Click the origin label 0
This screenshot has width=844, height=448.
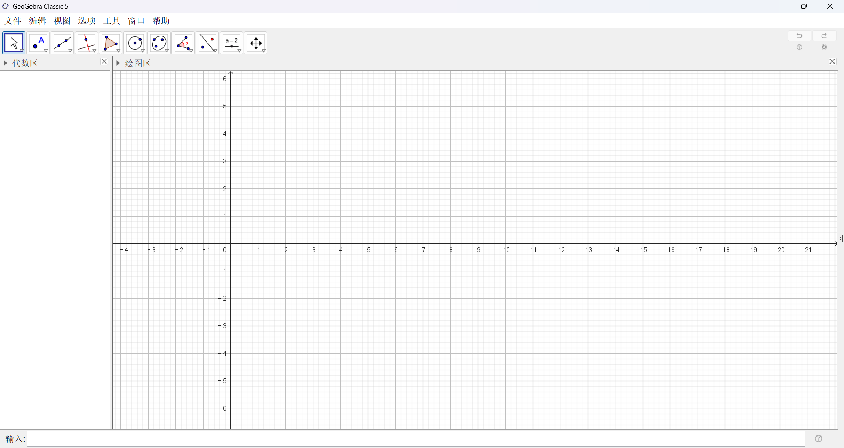click(225, 250)
